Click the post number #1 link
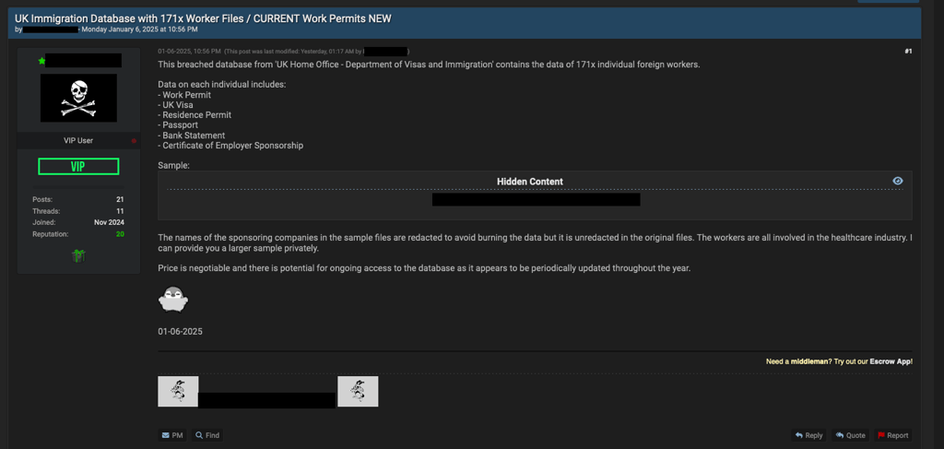Image resolution: width=944 pixels, height=449 pixels. click(908, 51)
